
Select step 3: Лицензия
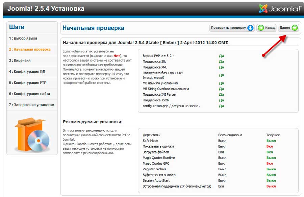click(x=20, y=60)
